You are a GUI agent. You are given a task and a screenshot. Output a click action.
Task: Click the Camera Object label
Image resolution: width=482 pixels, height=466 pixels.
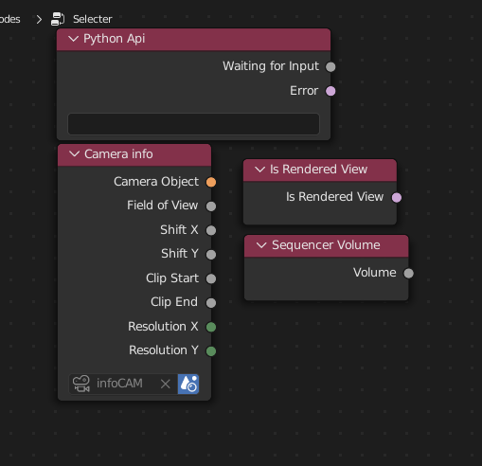pos(156,182)
